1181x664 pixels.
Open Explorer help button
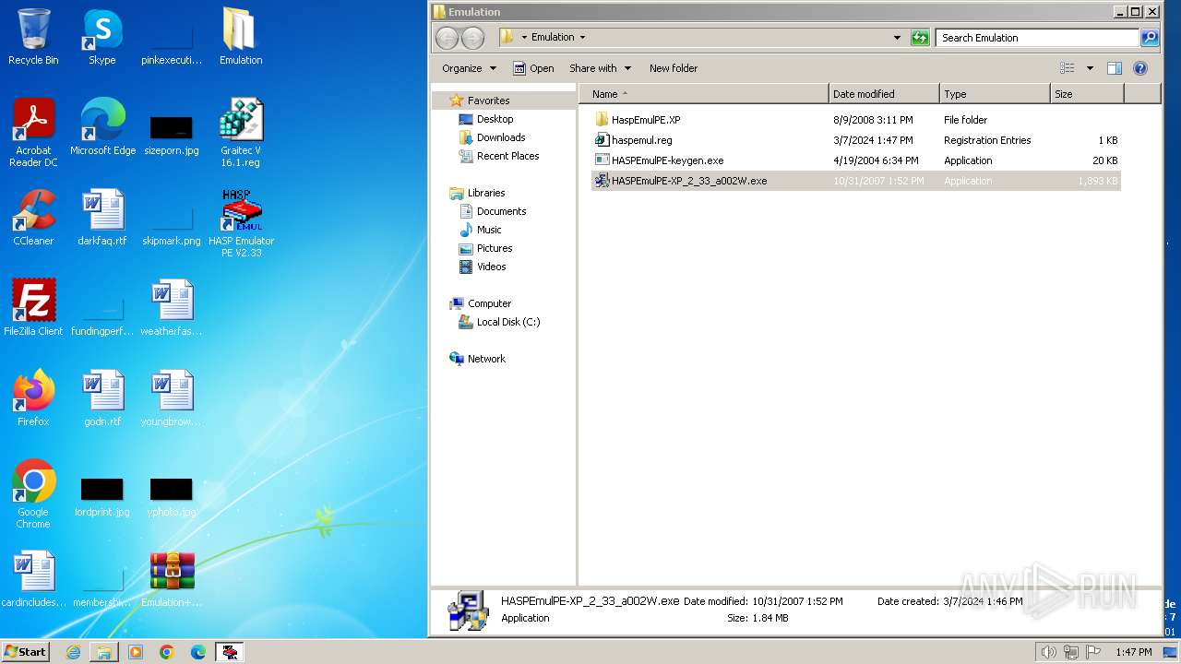(x=1140, y=68)
